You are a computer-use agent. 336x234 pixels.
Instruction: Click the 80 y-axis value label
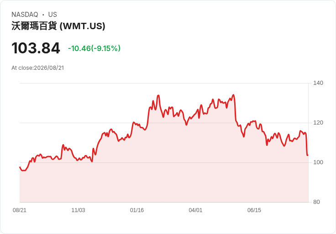316,202
